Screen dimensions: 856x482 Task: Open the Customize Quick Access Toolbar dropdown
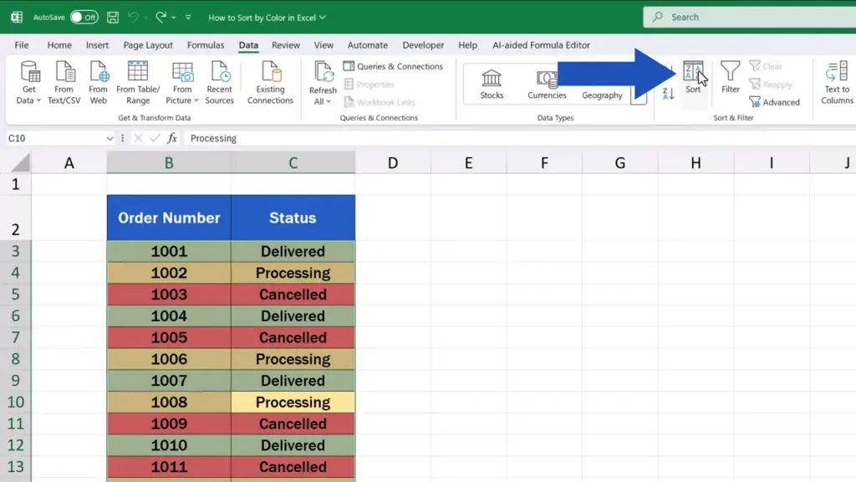tap(188, 17)
